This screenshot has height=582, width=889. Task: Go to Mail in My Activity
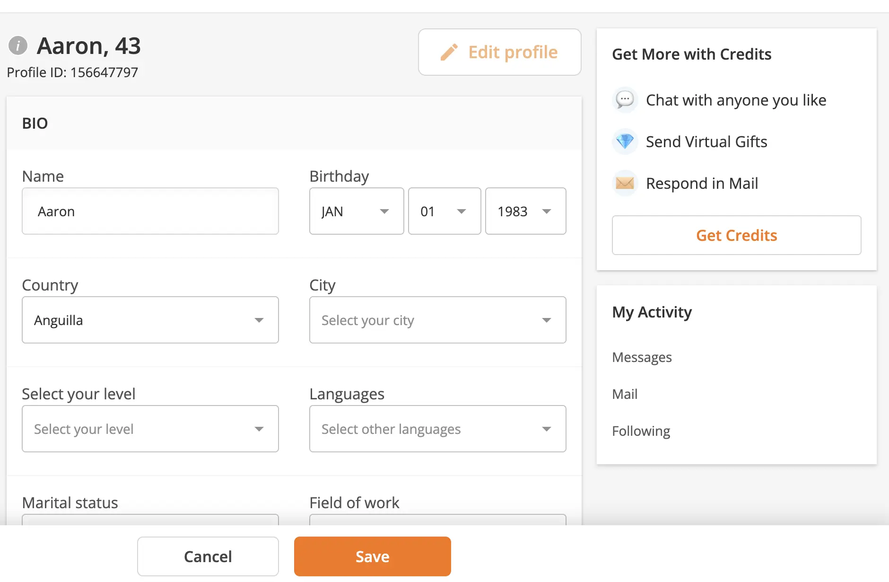625,394
